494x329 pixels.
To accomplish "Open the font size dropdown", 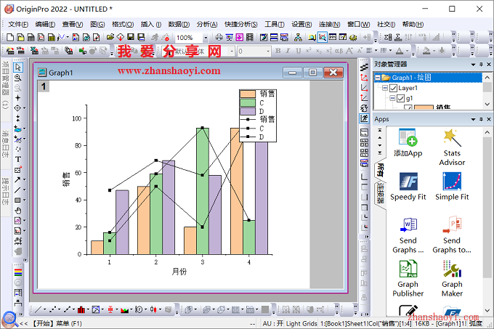I will coord(268,51).
